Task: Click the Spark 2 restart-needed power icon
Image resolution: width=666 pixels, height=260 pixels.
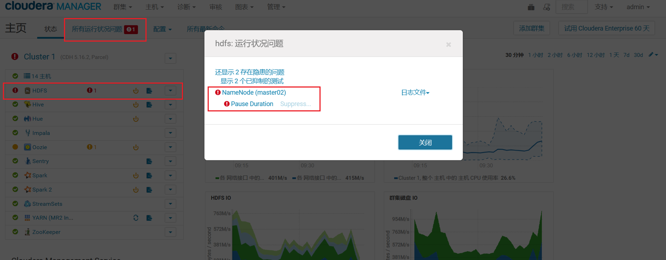Action: (x=136, y=190)
